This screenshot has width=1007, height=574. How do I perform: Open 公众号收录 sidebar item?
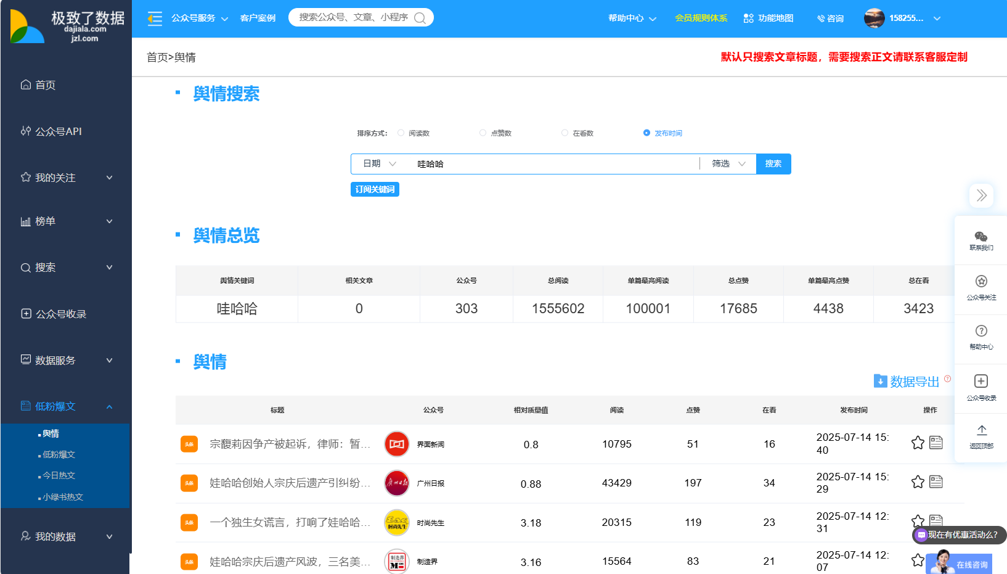pyautogui.click(x=54, y=314)
